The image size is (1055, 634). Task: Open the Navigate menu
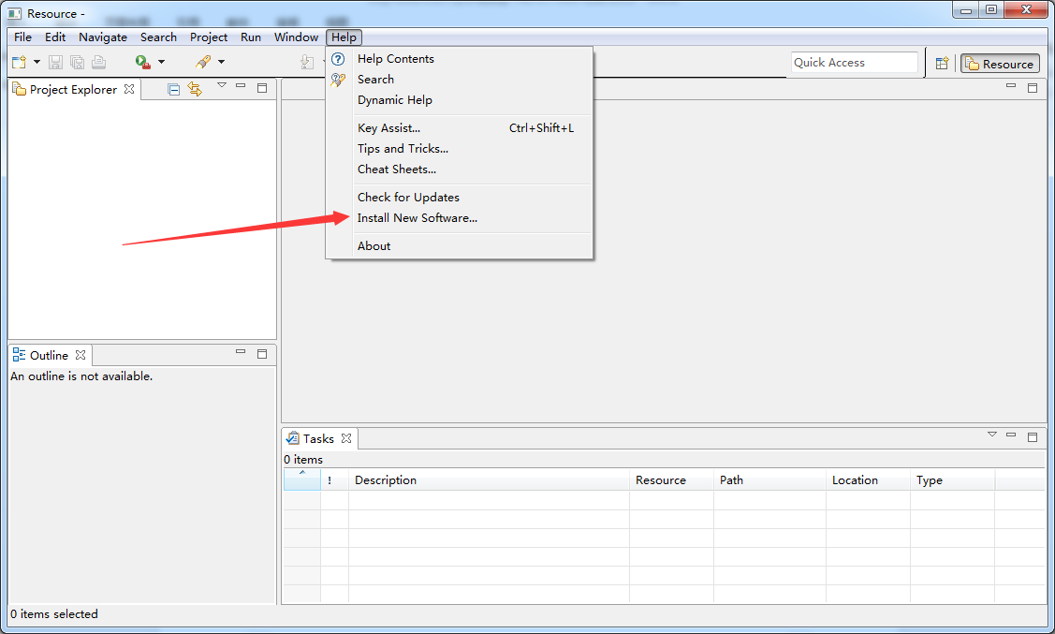[103, 37]
